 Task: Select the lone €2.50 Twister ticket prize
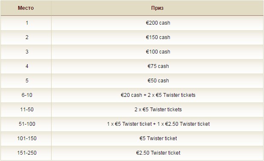pos(158,153)
